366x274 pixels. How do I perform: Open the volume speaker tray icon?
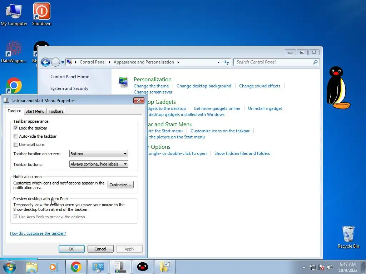330,267
